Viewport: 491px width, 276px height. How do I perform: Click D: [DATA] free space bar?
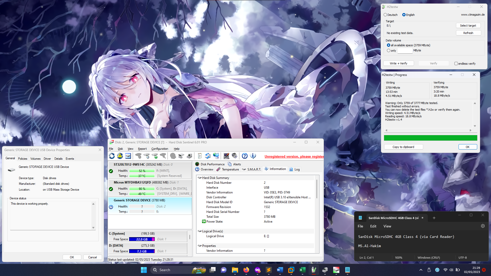[142, 251]
